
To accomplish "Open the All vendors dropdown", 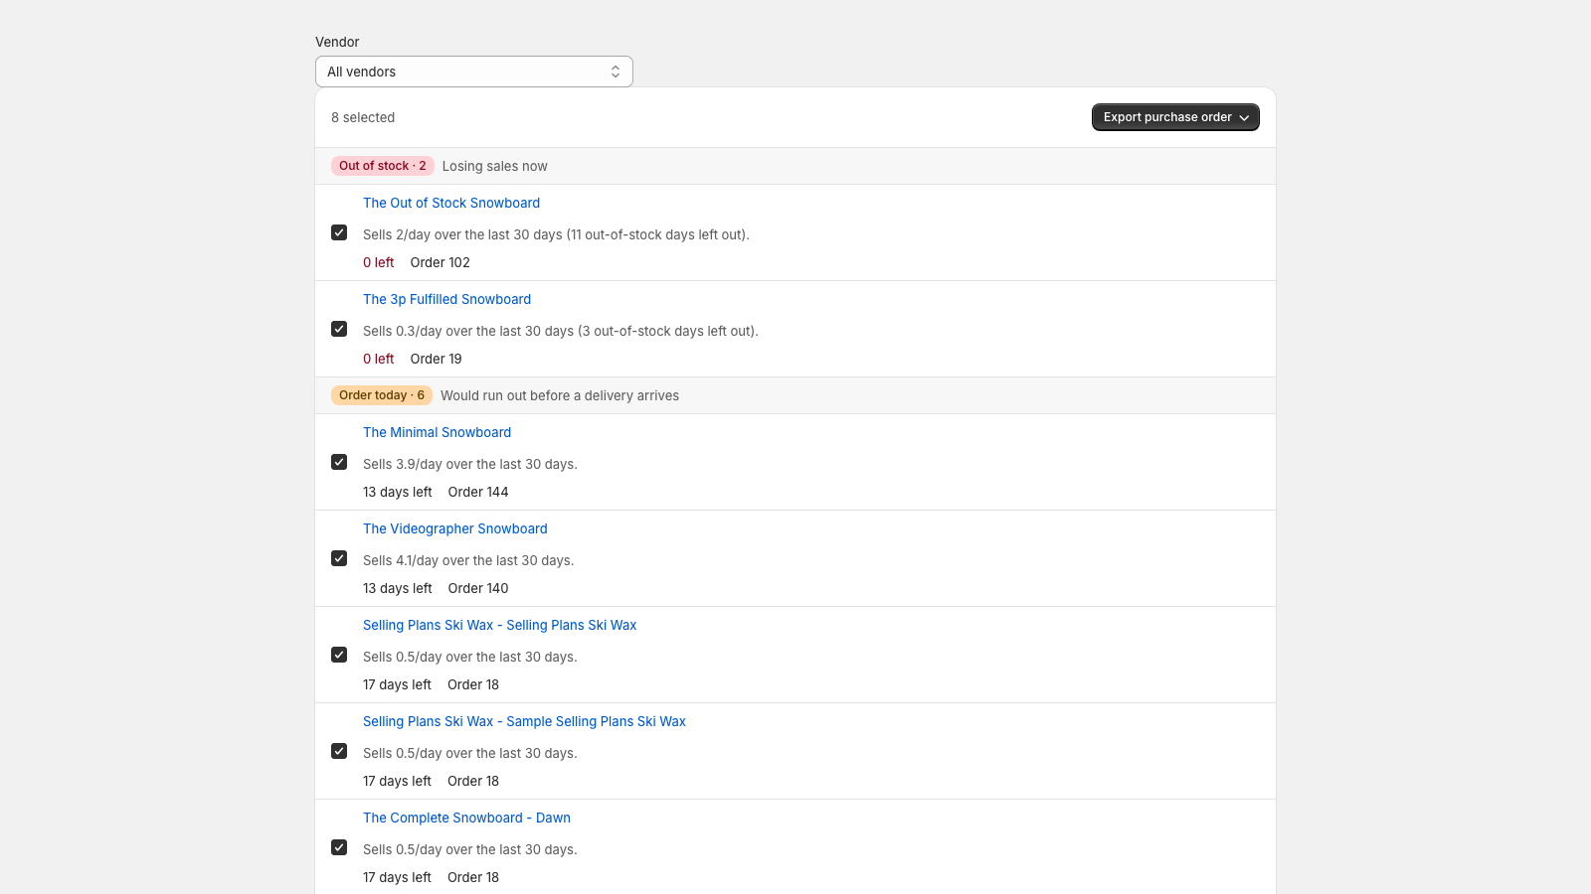I will 473,72.
